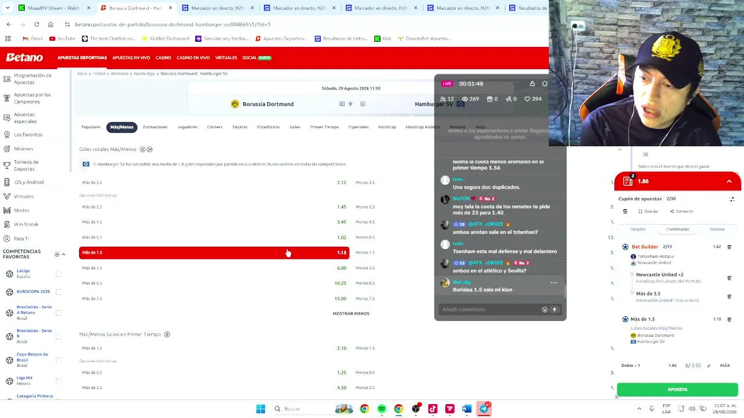This screenshot has width=744, height=418.
Task: Switch to the Tarjetas tab
Action: (239, 127)
